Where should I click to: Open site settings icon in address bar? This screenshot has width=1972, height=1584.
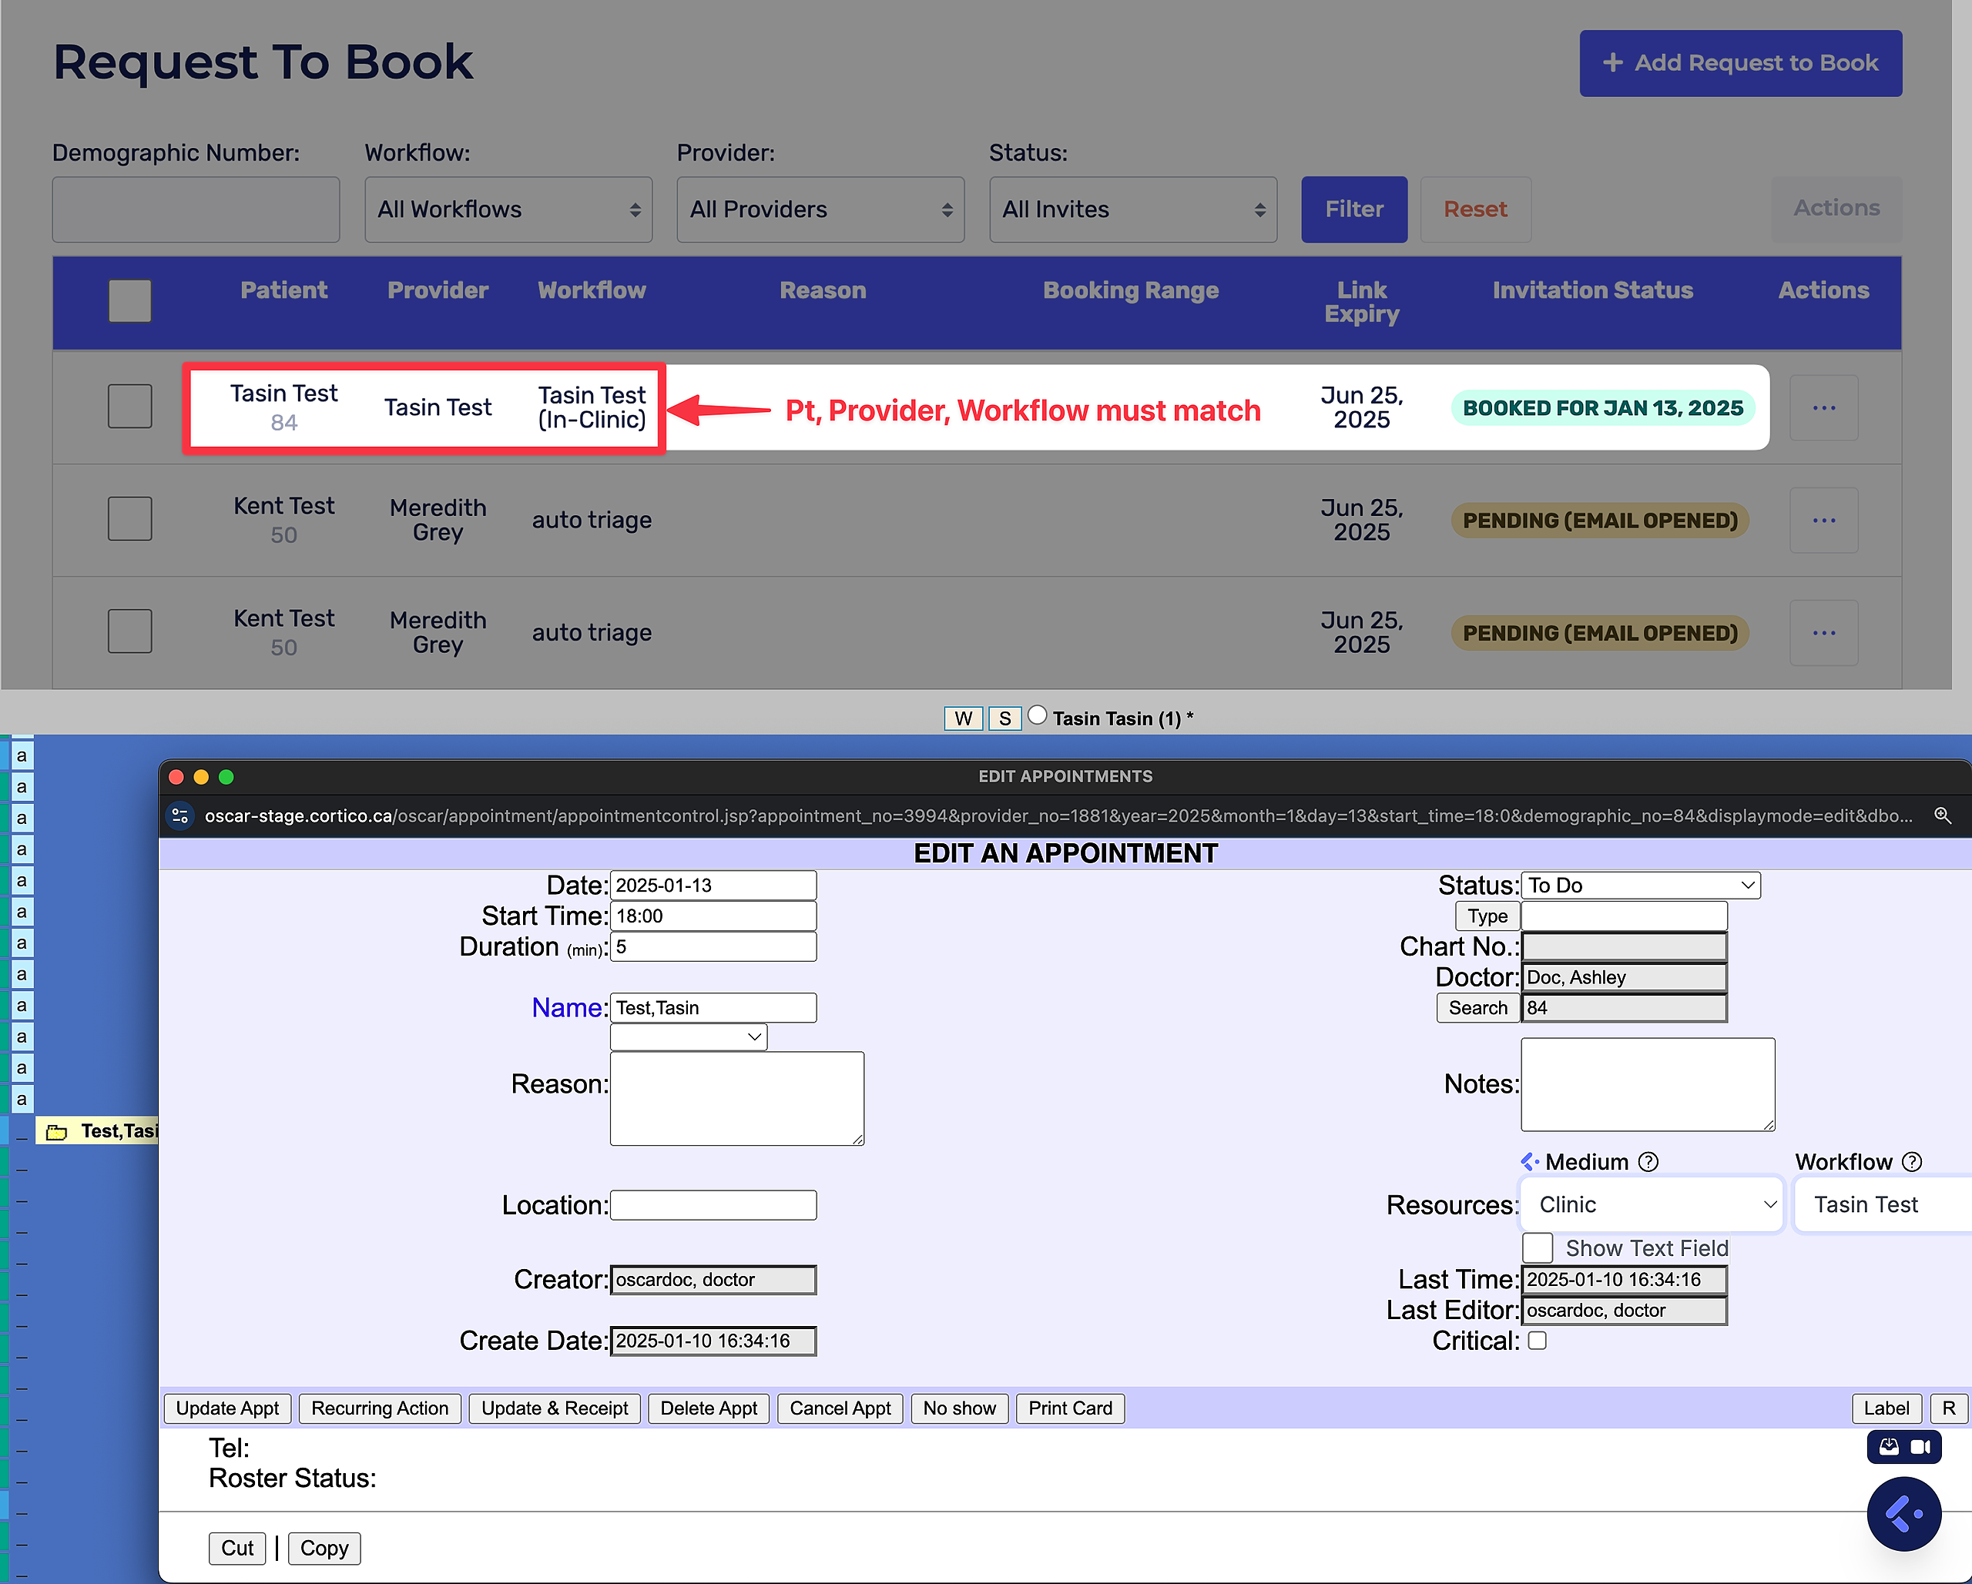pyautogui.click(x=180, y=815)
